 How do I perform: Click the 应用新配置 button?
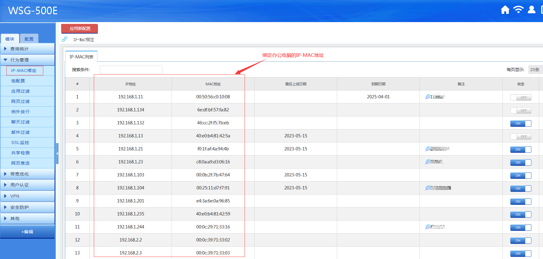point(80,28)
